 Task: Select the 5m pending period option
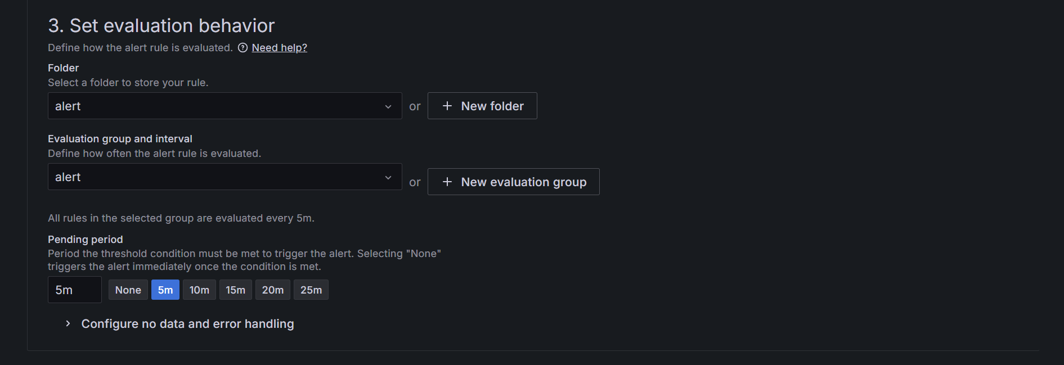tap(165, 290)
